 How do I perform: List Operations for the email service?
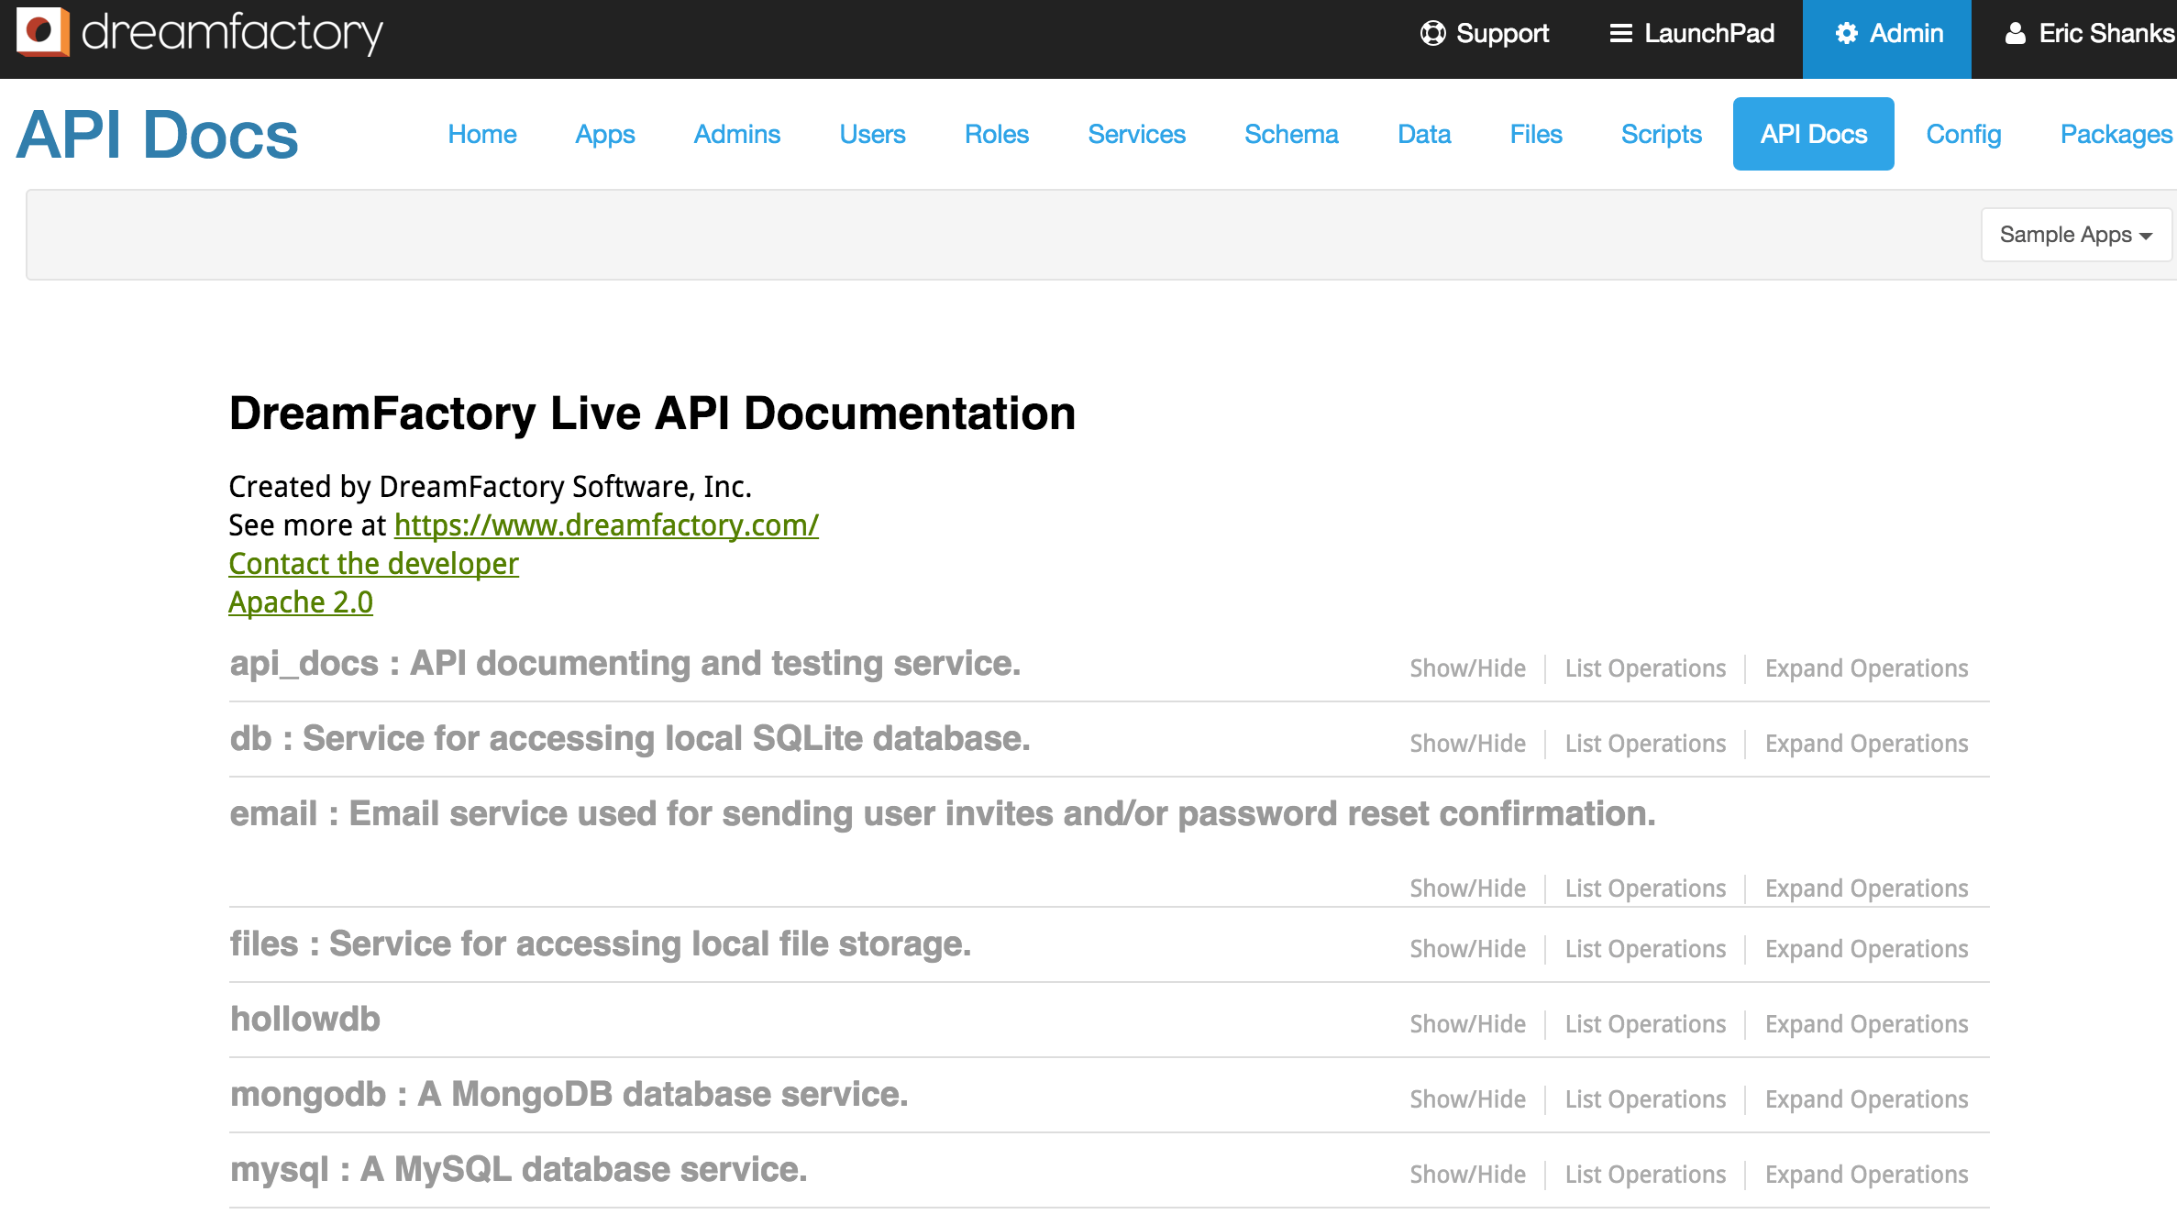(x=1644, y=888)
